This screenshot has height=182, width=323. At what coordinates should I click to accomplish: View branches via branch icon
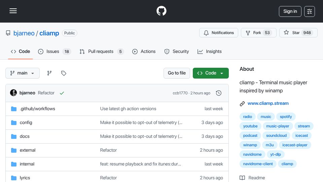[49, 73]
